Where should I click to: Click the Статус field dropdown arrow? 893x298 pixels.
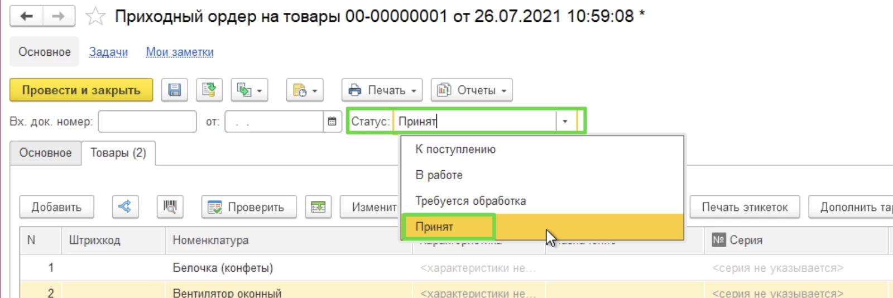tap(565, 121)
